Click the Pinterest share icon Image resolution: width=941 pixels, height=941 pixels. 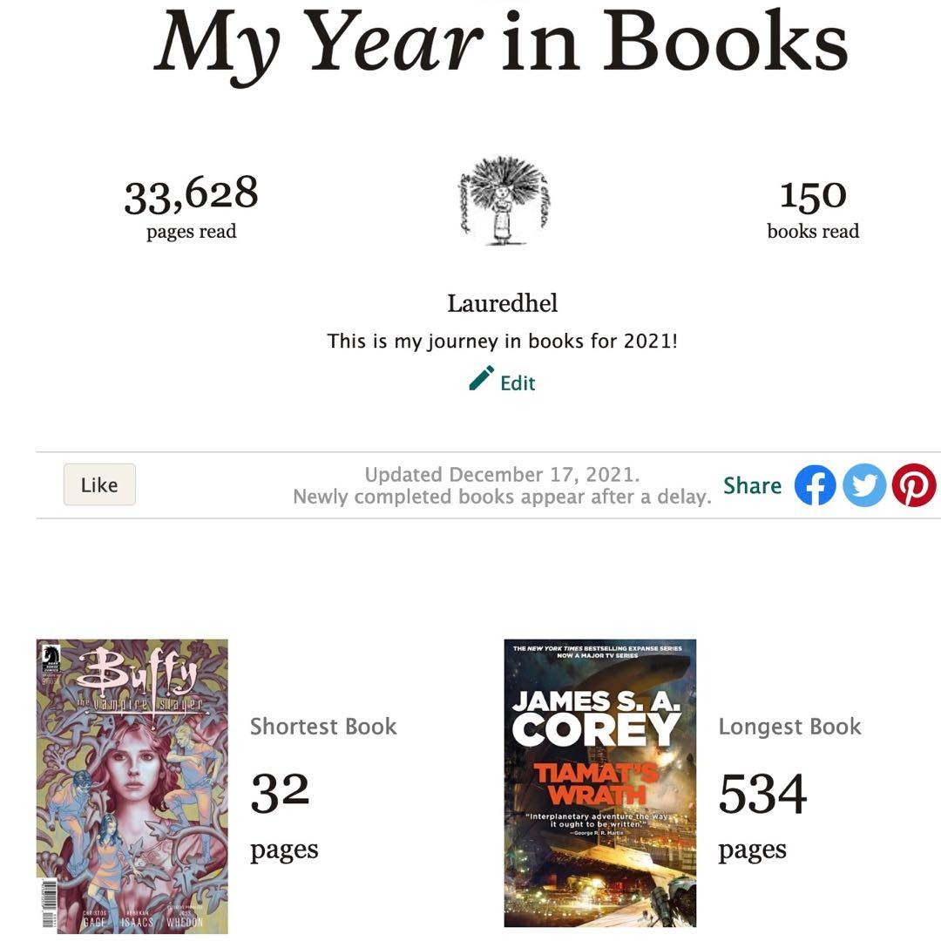coord(914,485)
